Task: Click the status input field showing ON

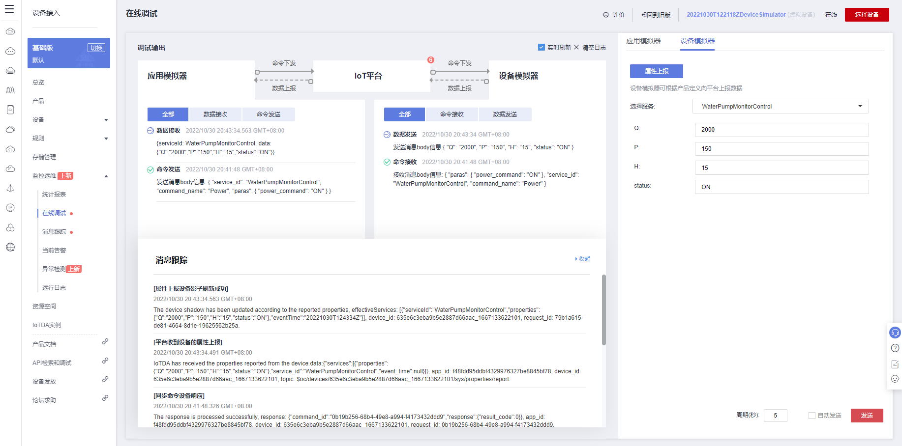Action: pyautogui.click(x=782, y=187)
